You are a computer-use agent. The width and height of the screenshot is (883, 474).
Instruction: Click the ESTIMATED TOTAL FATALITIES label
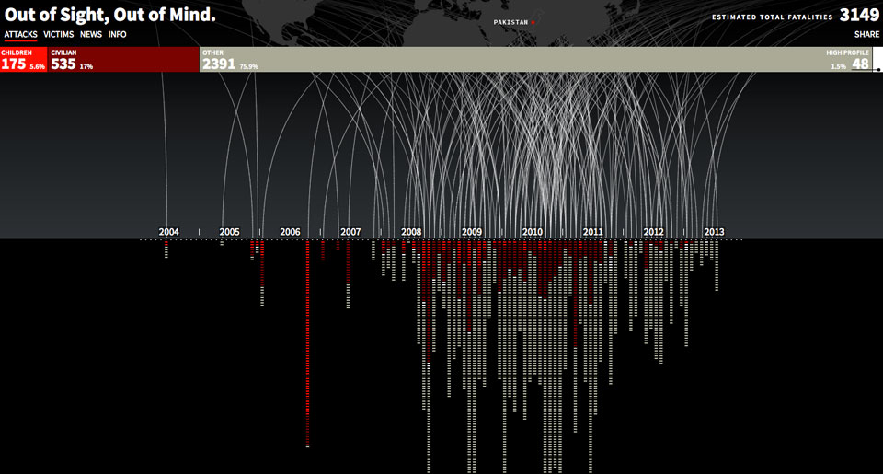(772, 17)
